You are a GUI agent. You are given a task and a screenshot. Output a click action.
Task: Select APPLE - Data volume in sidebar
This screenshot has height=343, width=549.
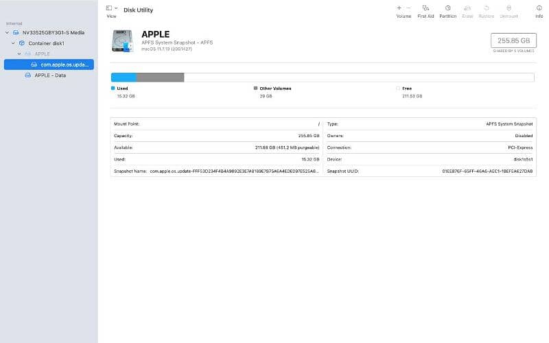50,75
